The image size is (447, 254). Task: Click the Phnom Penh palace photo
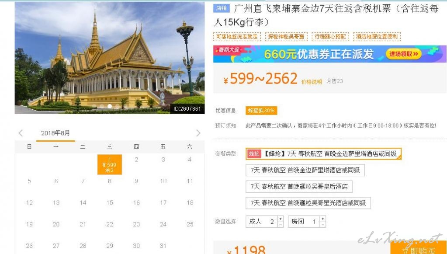[x=110, y=58]
